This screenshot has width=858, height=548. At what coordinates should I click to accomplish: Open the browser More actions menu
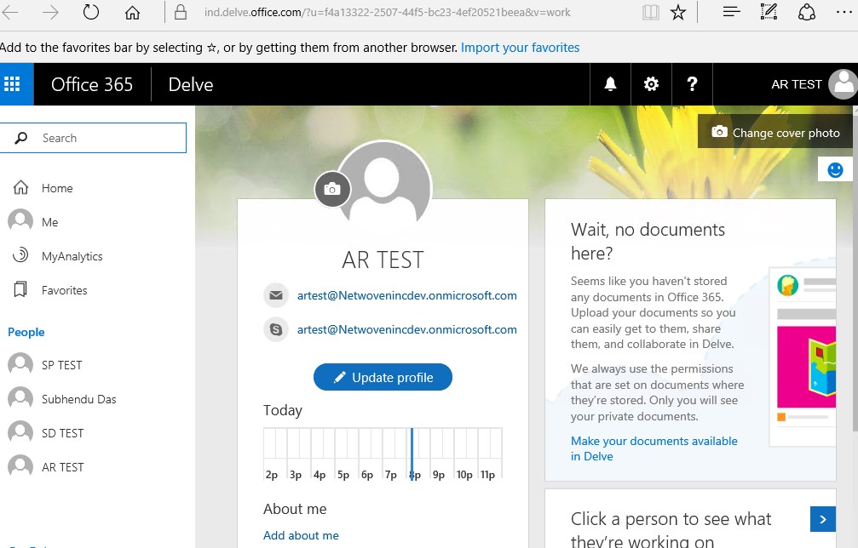(844, 12)
